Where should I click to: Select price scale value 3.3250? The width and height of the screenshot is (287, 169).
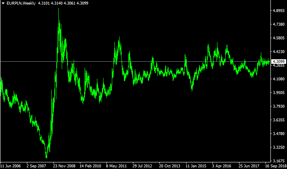(x=280, y=147)
